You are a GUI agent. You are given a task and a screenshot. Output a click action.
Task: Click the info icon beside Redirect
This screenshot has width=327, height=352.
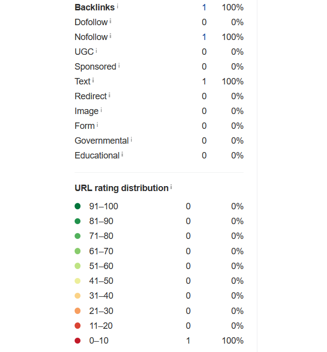tap(109, 95)
